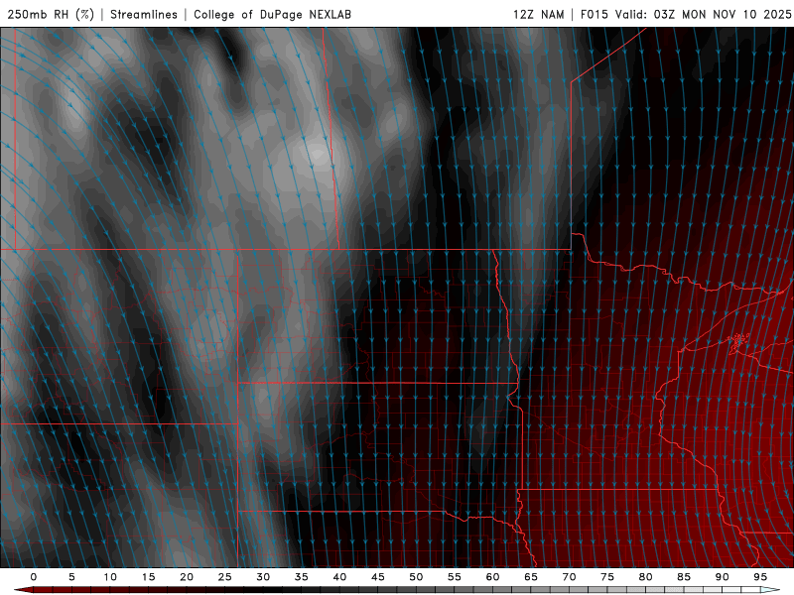Click the small island outline in Lake Superior
The height and width of the screenshot is (595, 794).
point(738,342)
